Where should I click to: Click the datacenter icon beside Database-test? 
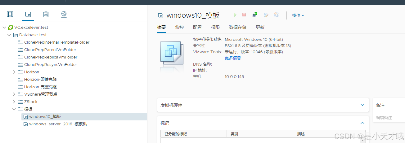16,35
